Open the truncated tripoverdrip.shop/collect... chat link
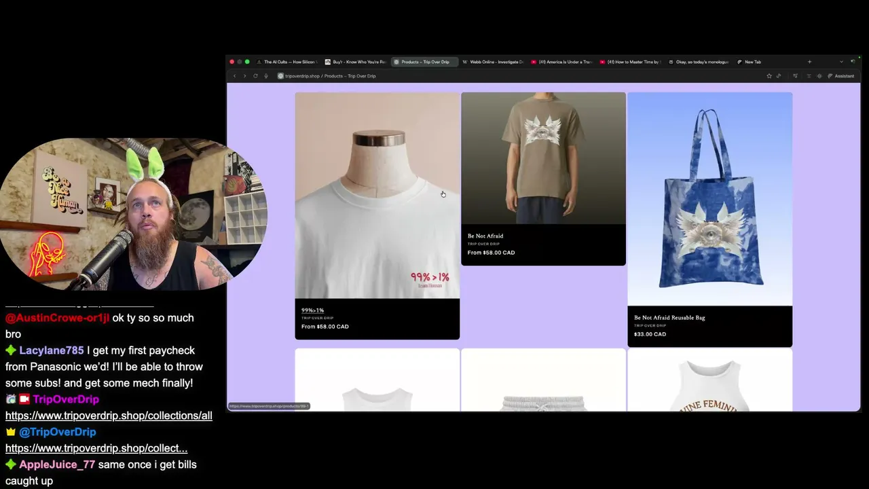 (96, 448)
